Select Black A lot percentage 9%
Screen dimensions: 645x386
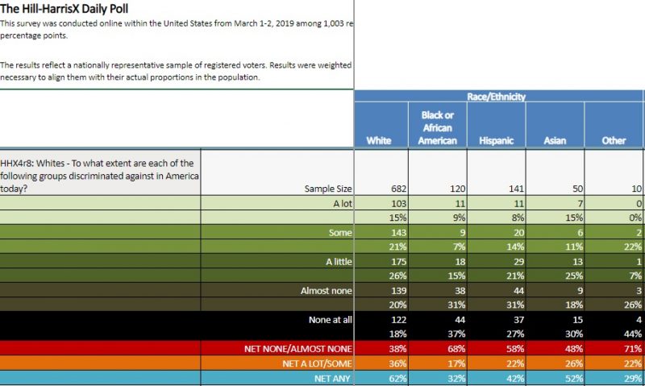459,218
